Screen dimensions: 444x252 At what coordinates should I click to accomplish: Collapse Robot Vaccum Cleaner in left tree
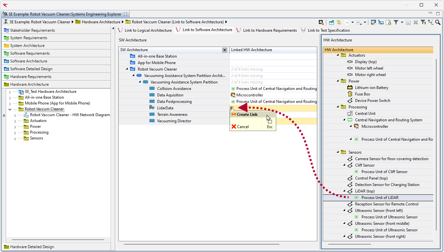(10, 109)
